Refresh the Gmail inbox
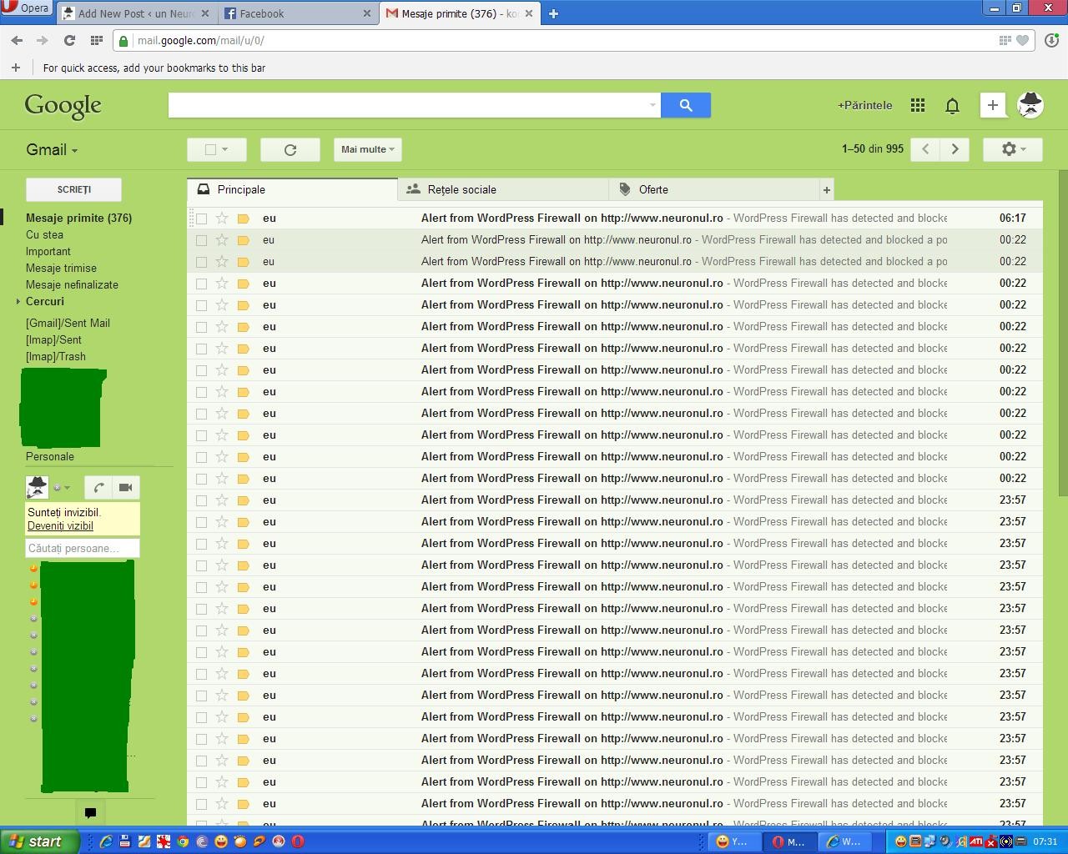 (x=290, y=149)
